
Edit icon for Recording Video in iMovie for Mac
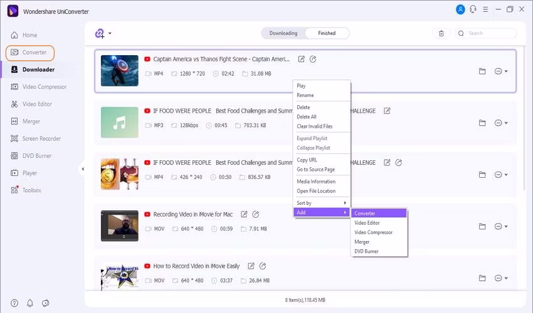[x=244, y=214]
